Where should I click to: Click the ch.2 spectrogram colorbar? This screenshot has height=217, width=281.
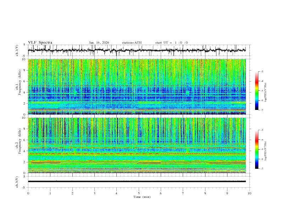tap(257, 149)
